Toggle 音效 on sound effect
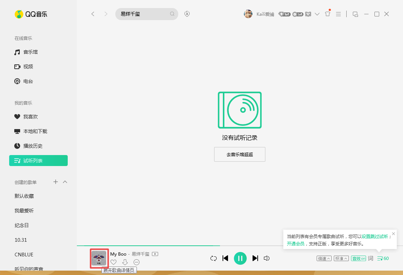The height and width of the screenshot is (275, 403). click(359, 259)
